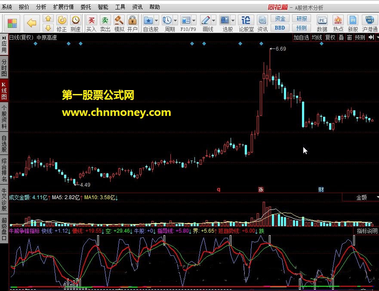Click the 研报 button
This screenshot has width=379, height=291.
coord(302,18)
